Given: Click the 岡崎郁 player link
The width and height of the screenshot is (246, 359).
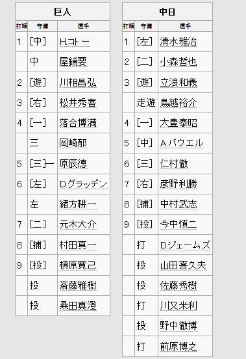Looking at the screenshot, I should pos(73,143).
